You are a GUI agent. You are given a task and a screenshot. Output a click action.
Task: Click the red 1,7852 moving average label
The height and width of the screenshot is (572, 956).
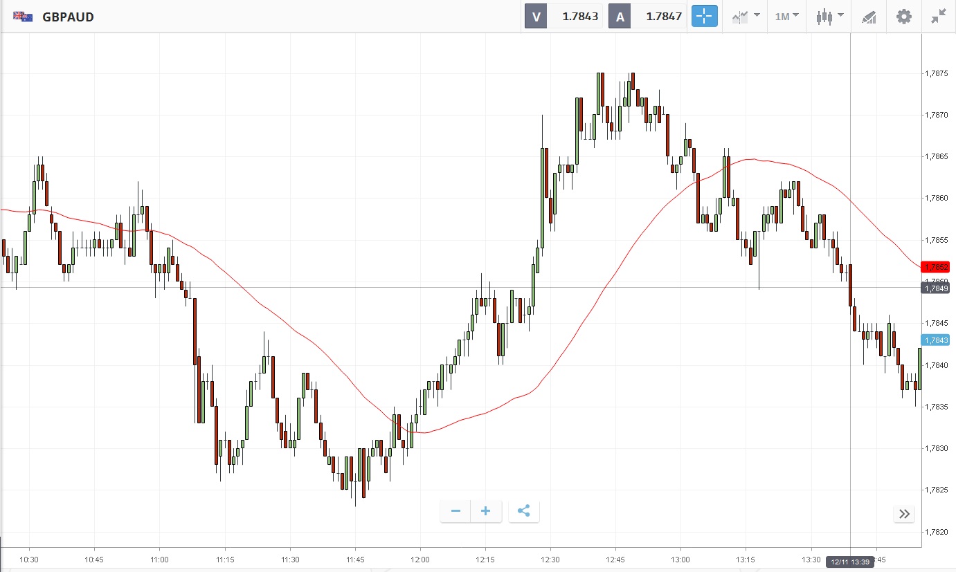pyautogui.click(x=935, y=267)
